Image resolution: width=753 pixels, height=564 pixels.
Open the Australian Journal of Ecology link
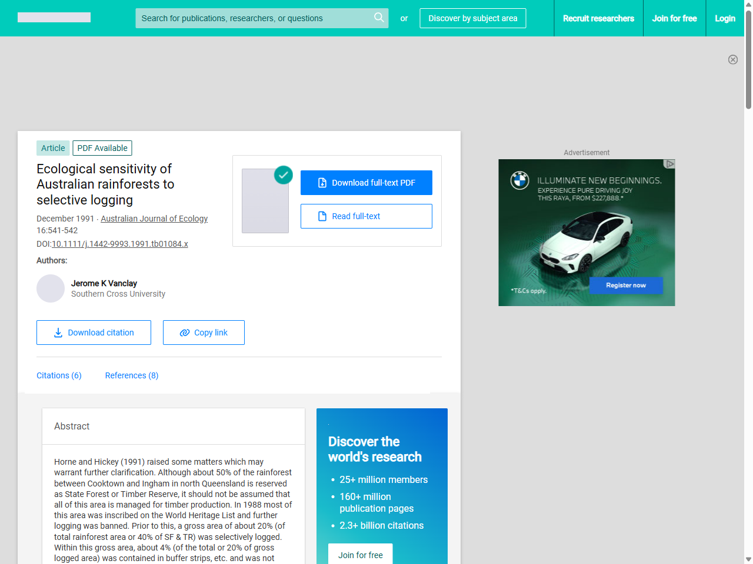click(154, 219)
